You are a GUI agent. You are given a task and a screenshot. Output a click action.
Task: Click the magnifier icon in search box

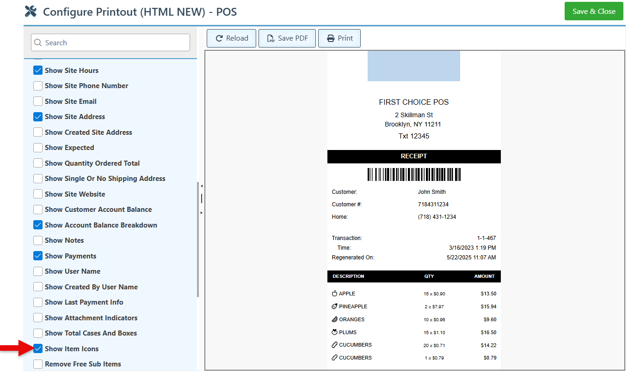(38, 43)
